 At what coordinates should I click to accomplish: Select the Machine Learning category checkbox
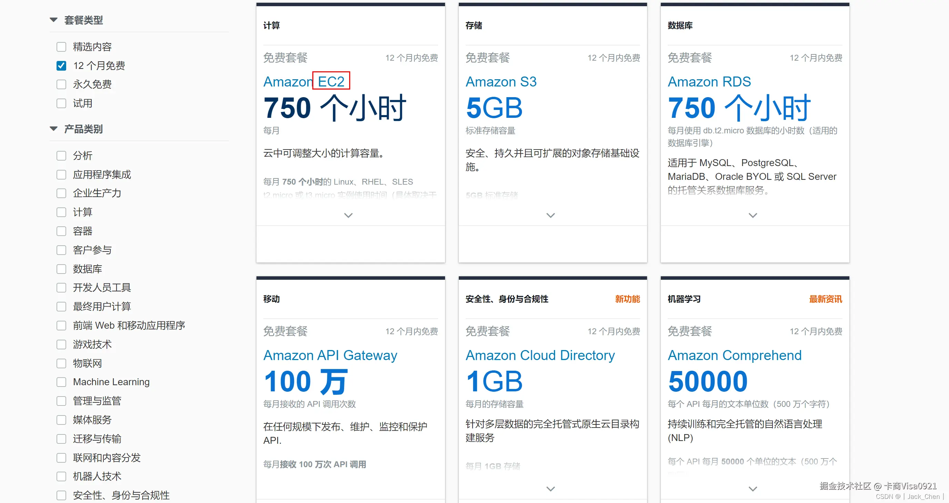[61, 382]
